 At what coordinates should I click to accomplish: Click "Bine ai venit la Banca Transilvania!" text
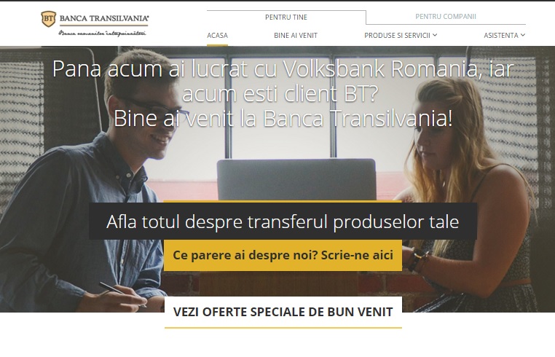pos(283,118)
